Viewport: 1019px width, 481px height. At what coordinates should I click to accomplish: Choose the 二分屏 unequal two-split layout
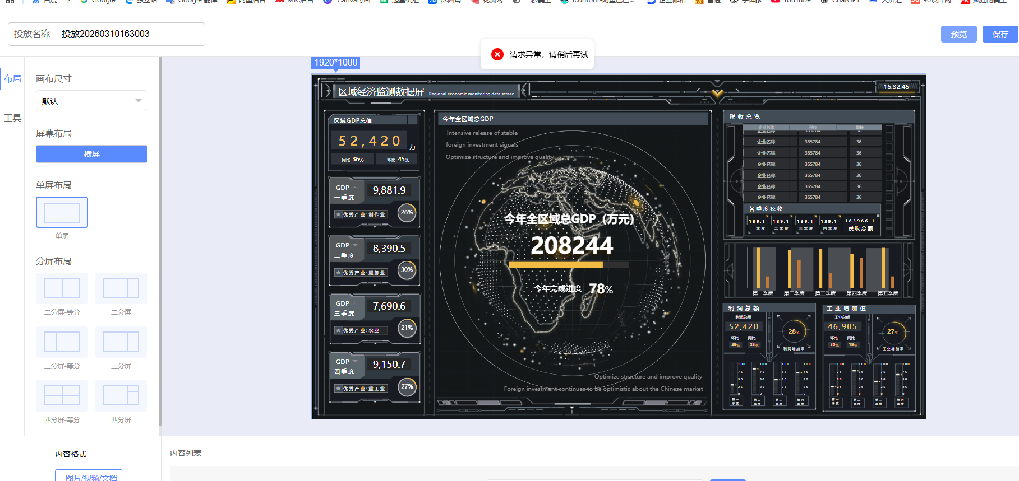[x=121, y=288]
